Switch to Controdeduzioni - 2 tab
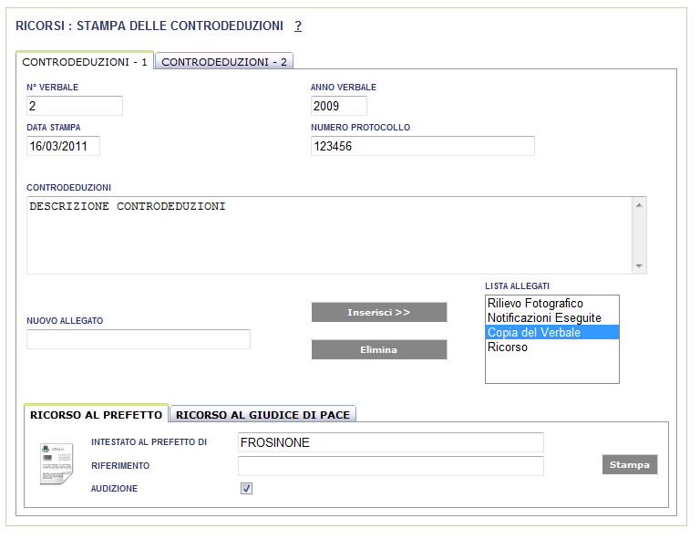 224,62
